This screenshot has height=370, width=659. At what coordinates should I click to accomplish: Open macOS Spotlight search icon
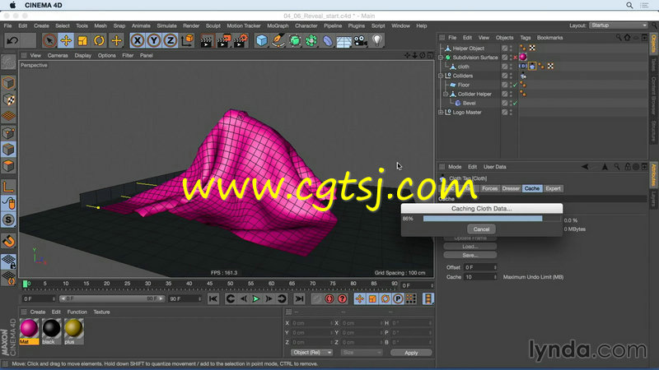pos(629,5)
